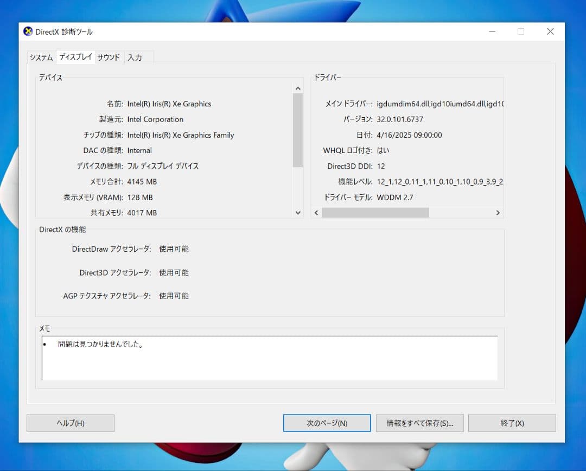Click the driver version value 32.0.101.6737

click(400, 119)
